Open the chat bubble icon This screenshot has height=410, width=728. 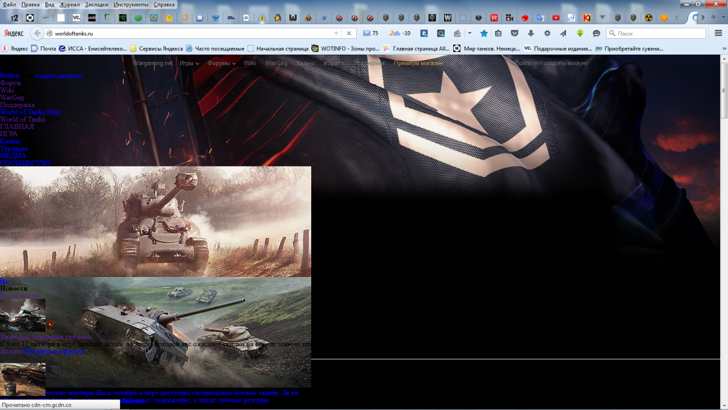click(x=596, y=33)
